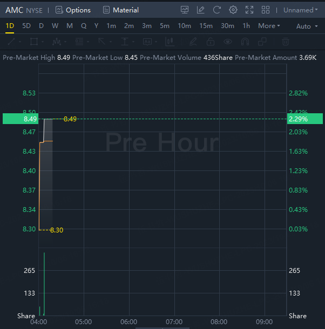Open the Auto scale dropdown
This screenshot has height=329, width=325.
306,26
